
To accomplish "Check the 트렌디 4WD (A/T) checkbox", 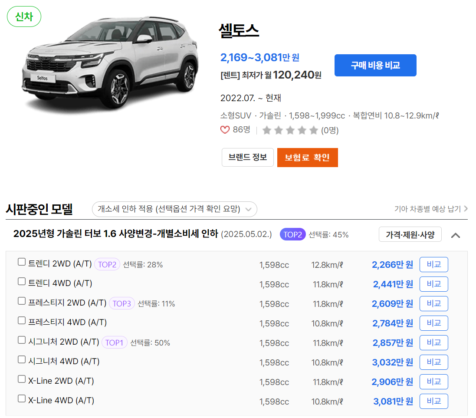I will (x=22, y=281).
